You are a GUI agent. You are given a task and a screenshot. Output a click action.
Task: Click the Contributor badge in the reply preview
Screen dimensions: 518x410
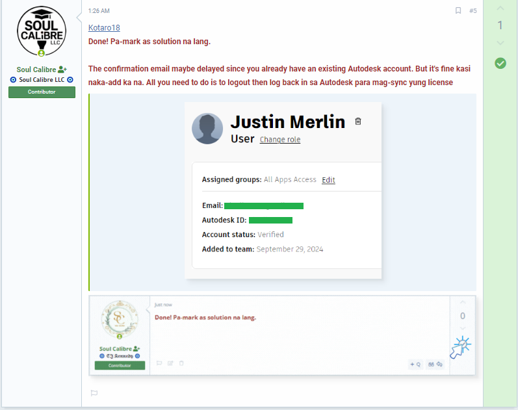point(120,365)
